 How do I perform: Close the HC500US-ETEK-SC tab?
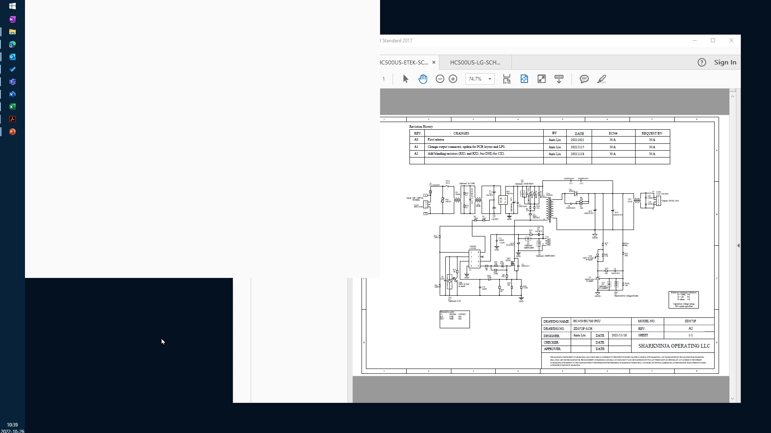(434, 62)
